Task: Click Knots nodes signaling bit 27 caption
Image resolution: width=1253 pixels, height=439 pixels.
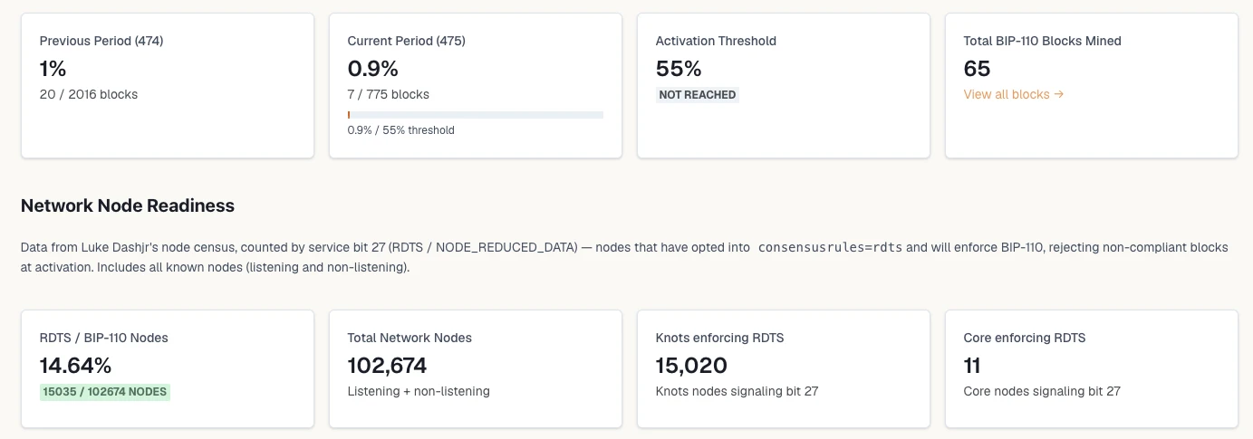Action: 737,391
